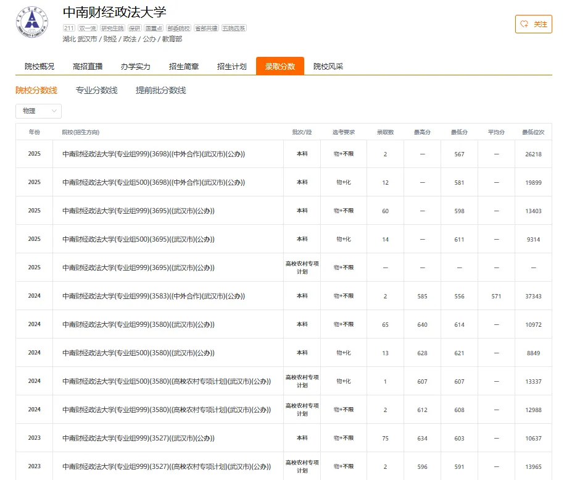Click the 最低位次 value 12988
This screenshot has width=572, height=480.
(x=533, y=410)
